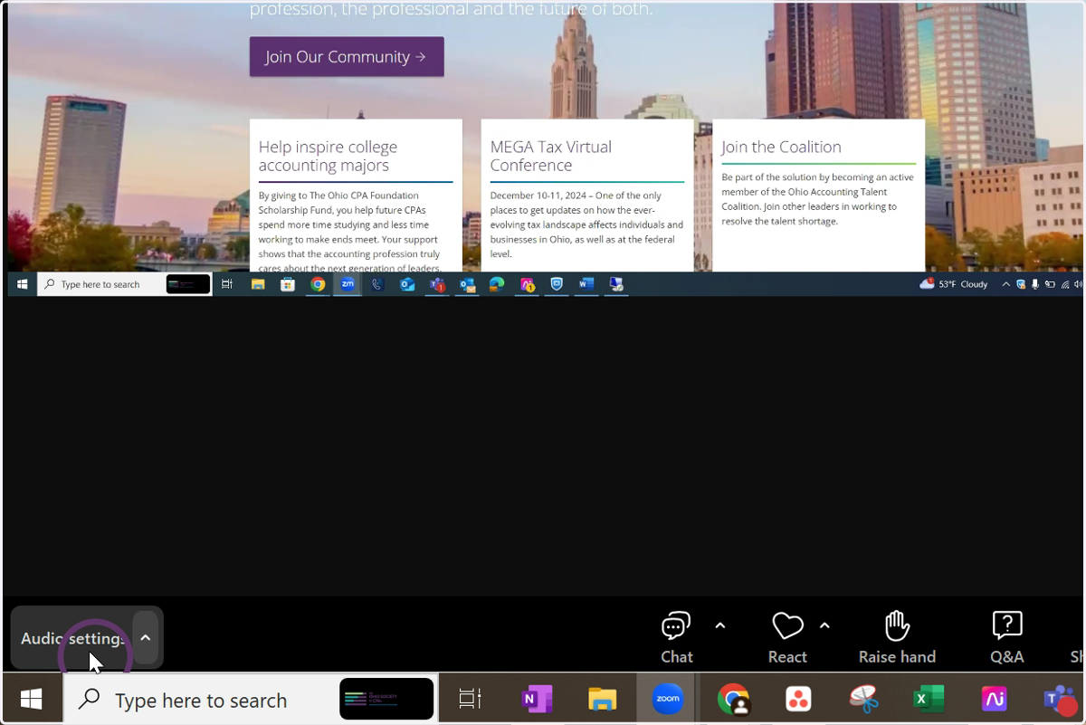Click the battery icon in shared system tray

point(1050,284)
